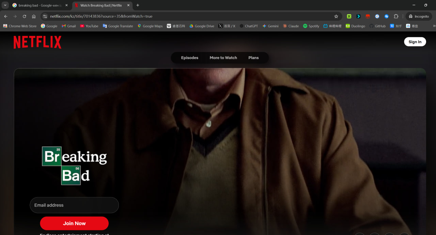Reload the current page

tap(24, 16)
